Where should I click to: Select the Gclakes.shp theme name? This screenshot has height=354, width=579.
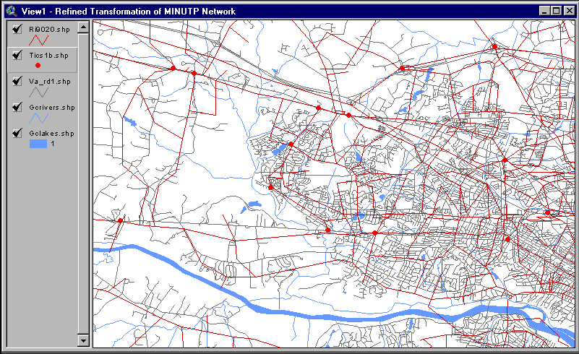pyautogui.click(x=52, y=133)
